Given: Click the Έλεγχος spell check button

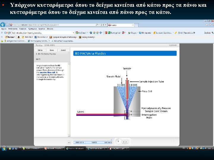Looking at the screenshot, I should point(132,33).
